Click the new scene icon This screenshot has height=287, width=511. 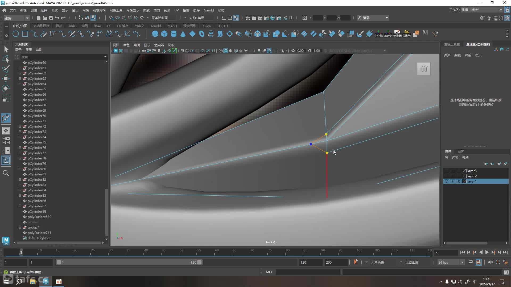[x=39, y=18]
